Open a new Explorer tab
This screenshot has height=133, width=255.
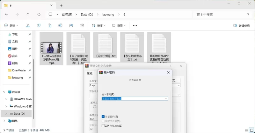61,5
